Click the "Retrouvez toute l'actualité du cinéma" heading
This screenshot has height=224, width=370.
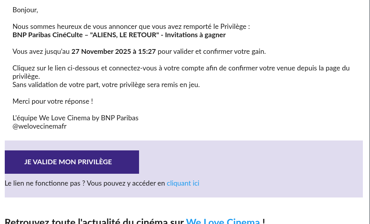[x=94, y=221]
